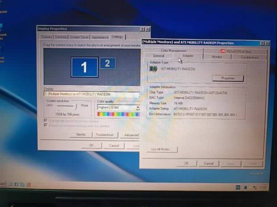The height and width of the screenshot is (207, 277).
Task: Toggle 'Use this device as primary monitor' checkbox
Action: [45, 120]
